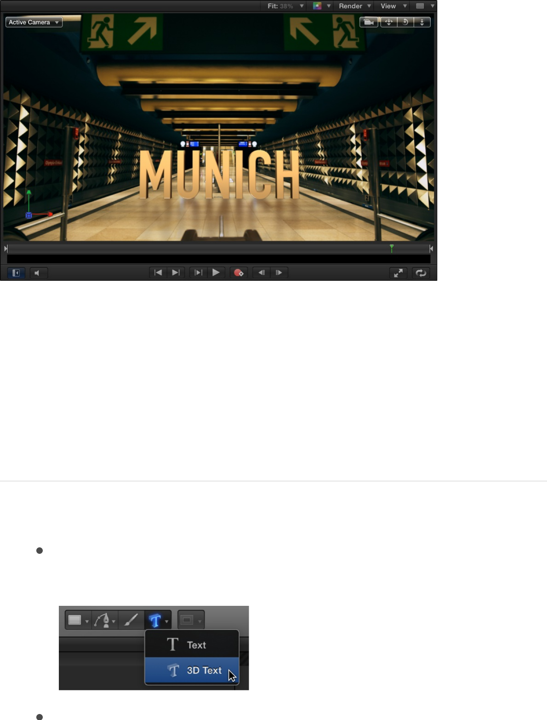Toggle the show/hide project pane button
547x720 pixels.
coord(16,273)
